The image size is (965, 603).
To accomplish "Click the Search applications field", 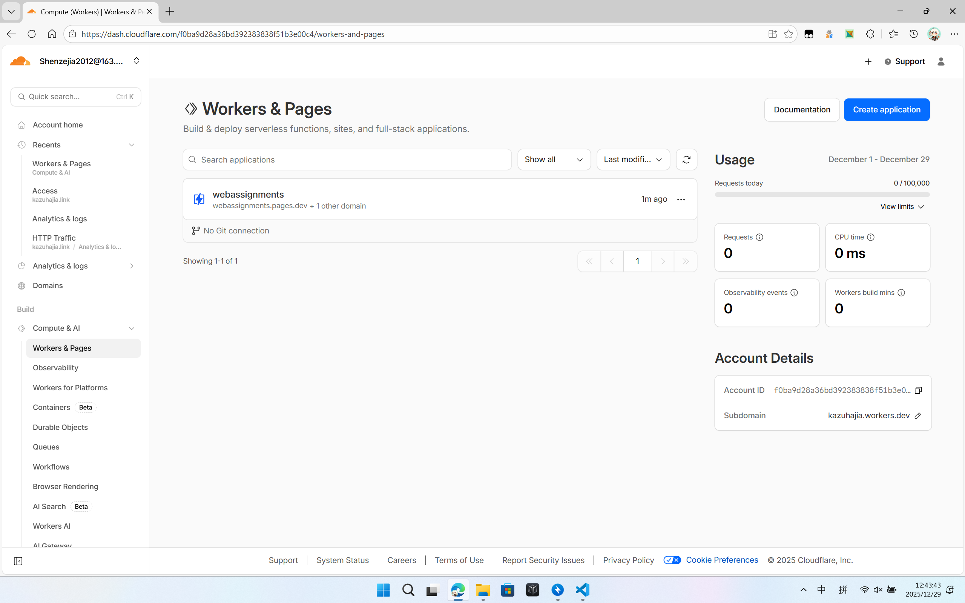I will [x=347, y=160].
